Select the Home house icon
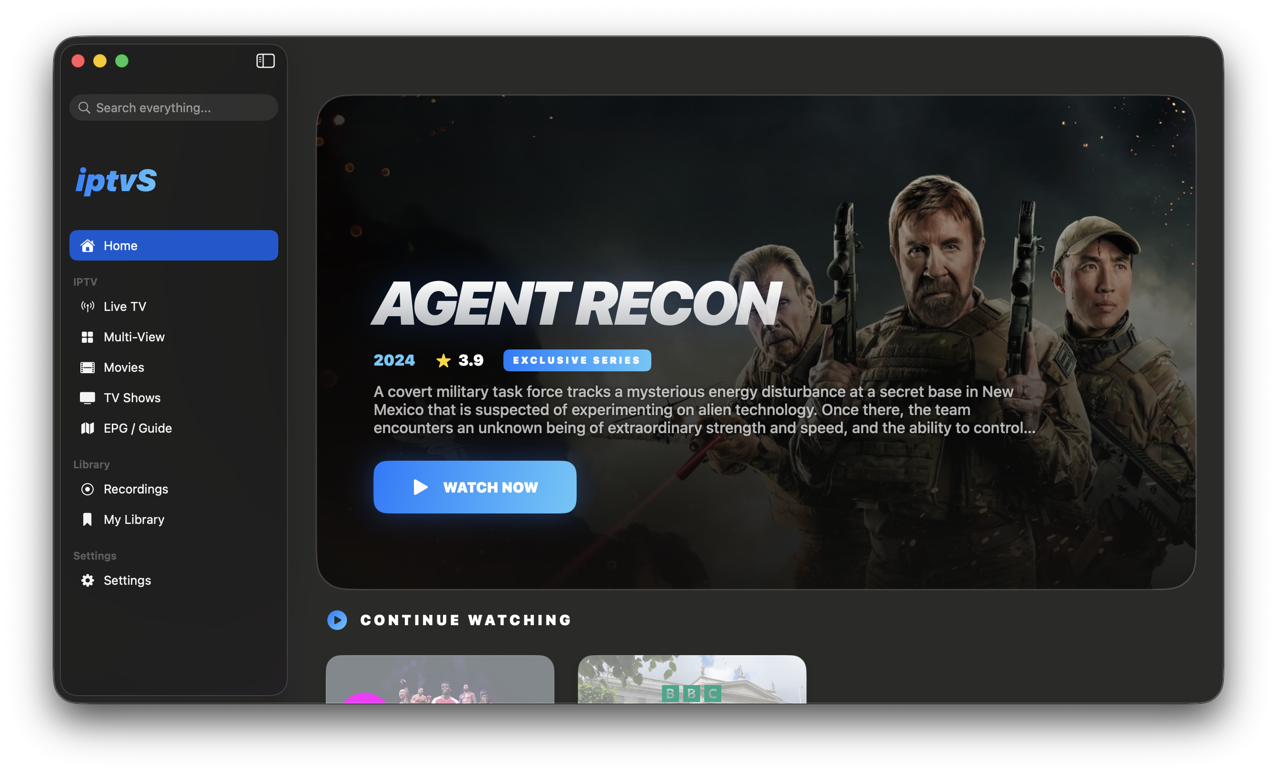Image resolution: width=1277 pixels, height=774 pixels. [88, 245]
